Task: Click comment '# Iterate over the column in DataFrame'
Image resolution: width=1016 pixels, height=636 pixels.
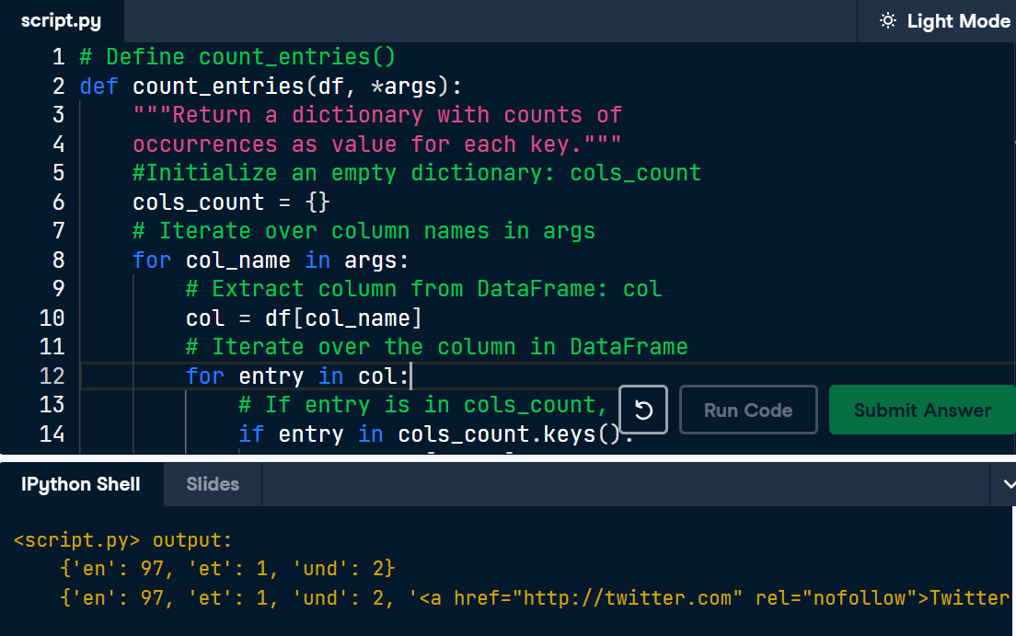Action: [x=437, y=347]
